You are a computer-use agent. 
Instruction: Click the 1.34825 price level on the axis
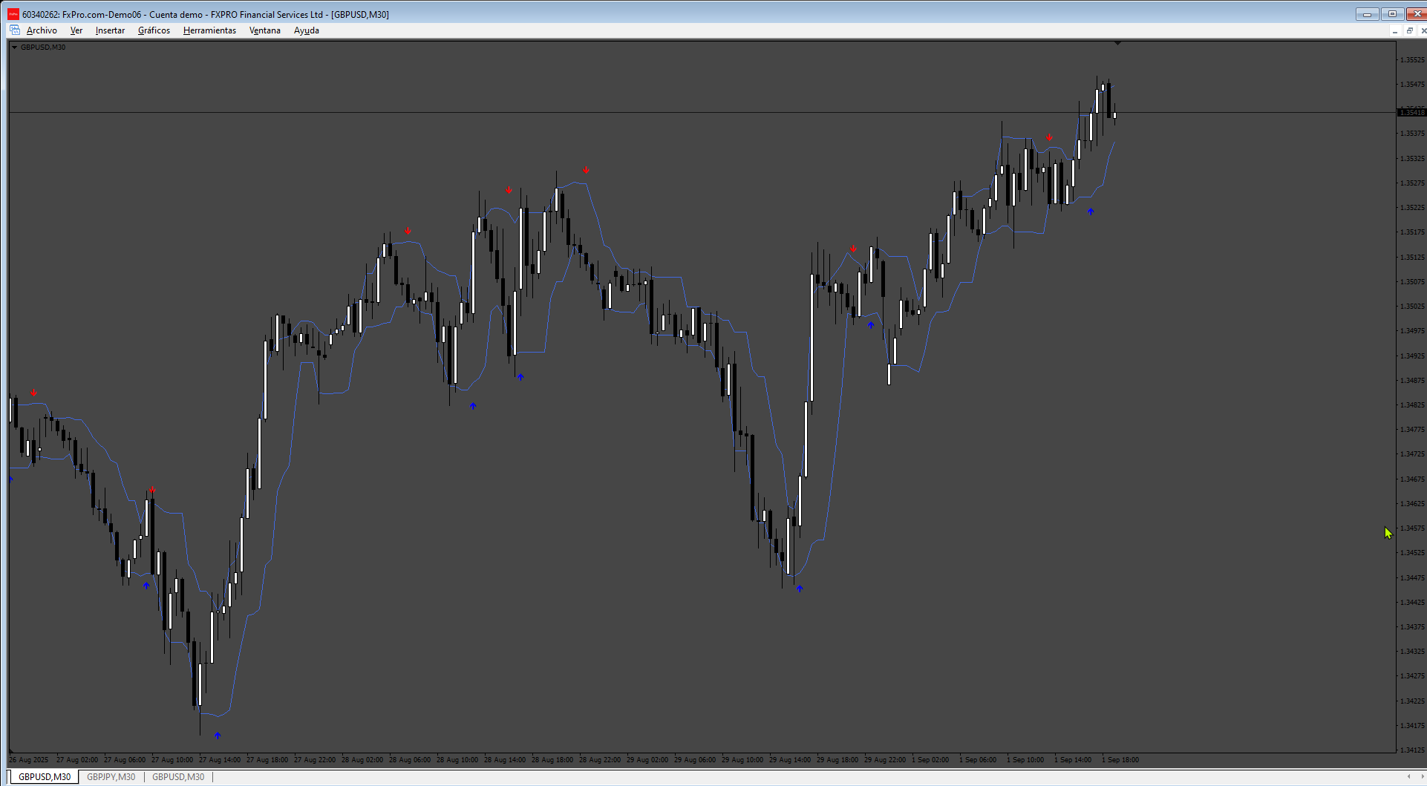tap(1412, 405)
